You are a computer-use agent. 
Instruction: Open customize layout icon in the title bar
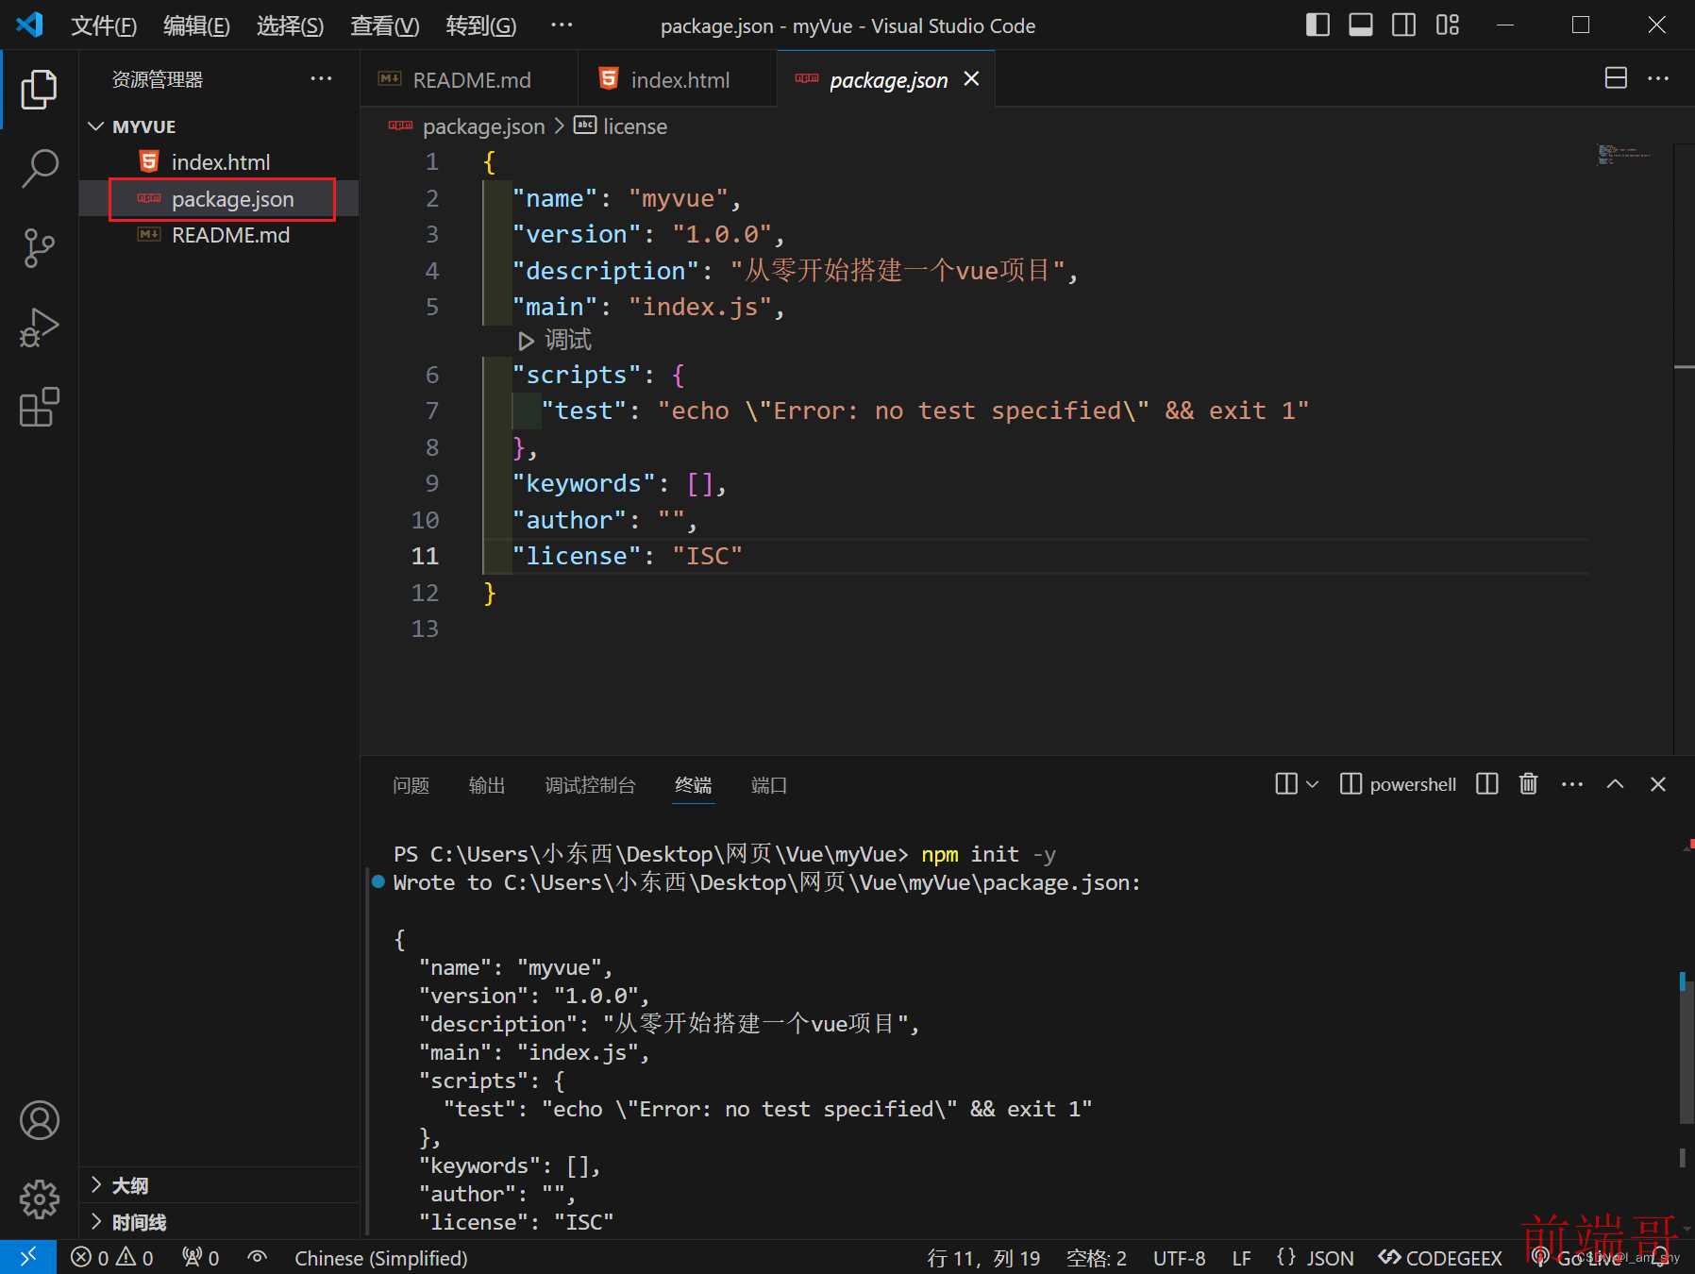(1447, 25)
